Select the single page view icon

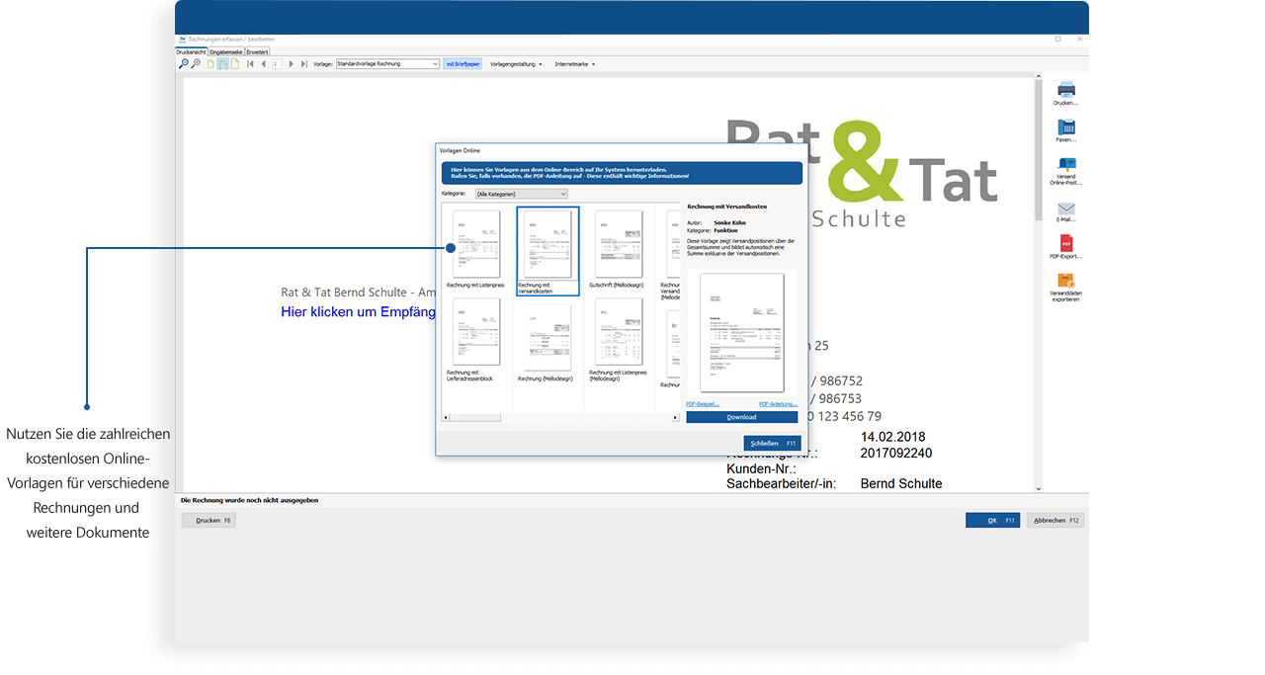[x=211, y=64]
